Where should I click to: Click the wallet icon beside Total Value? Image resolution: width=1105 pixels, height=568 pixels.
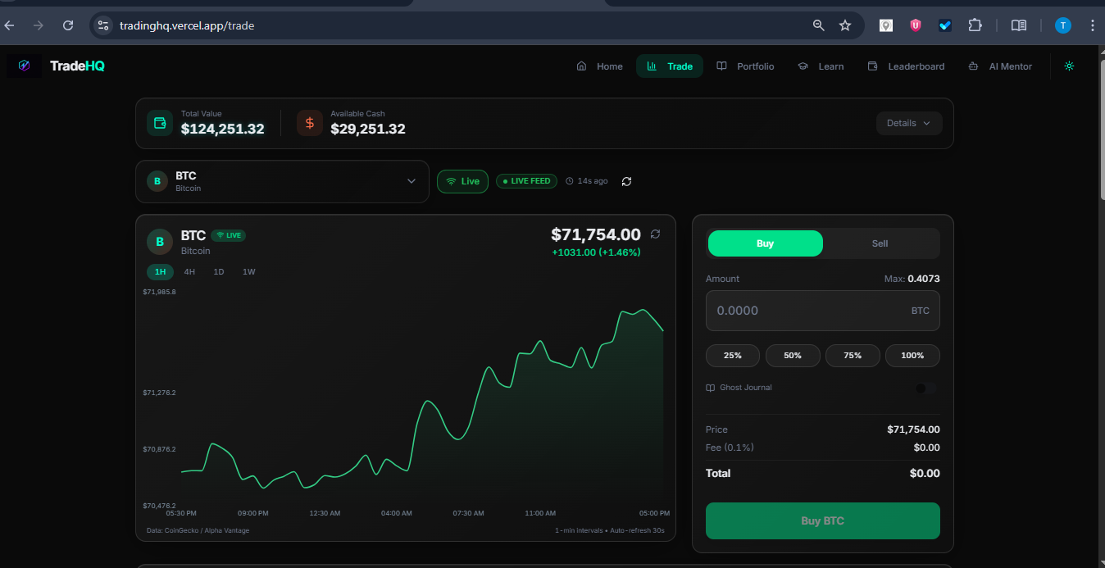(x=159, y=122)
